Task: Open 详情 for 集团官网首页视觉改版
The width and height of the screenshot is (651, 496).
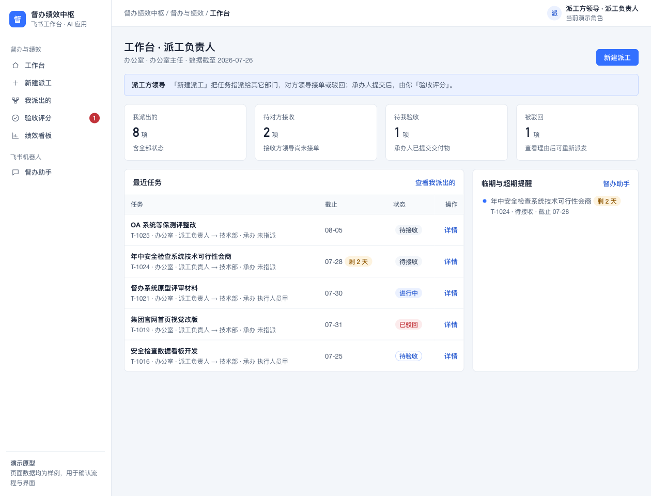Action: (451, 325)
